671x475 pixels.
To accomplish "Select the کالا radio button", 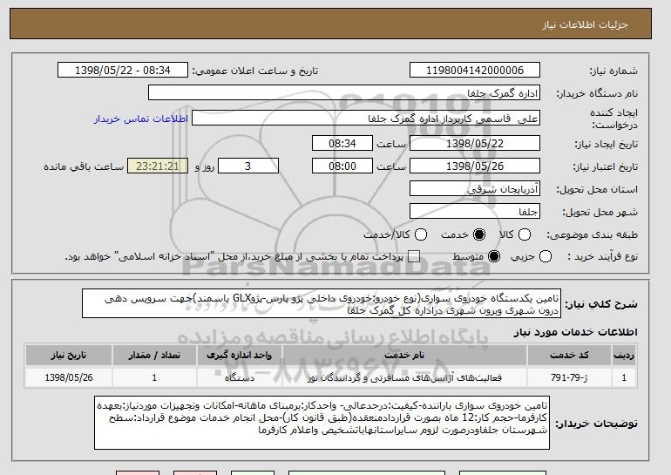I will coord(525,234).
